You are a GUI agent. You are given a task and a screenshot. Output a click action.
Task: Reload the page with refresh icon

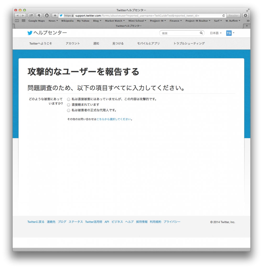pyautogui.click(x=223, y=15)
